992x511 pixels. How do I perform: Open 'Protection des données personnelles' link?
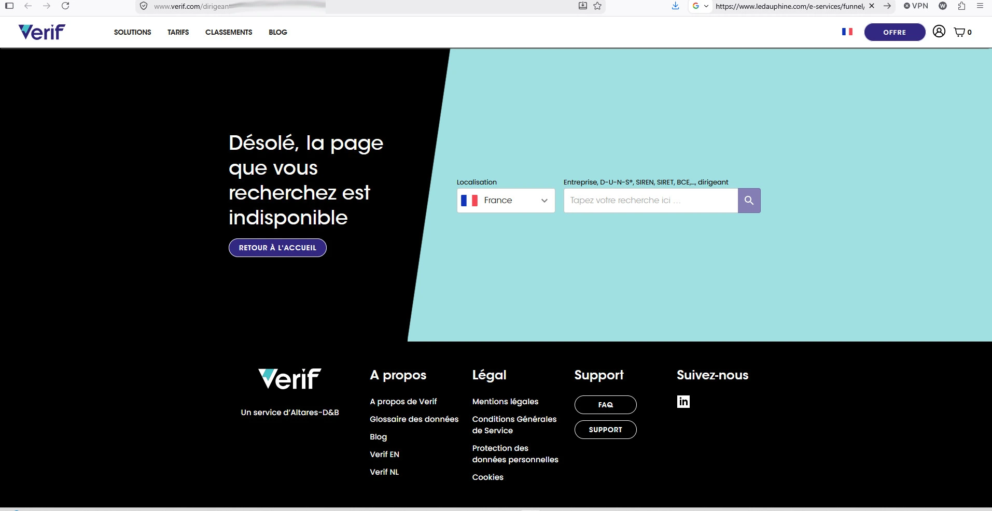pos(515,454)
